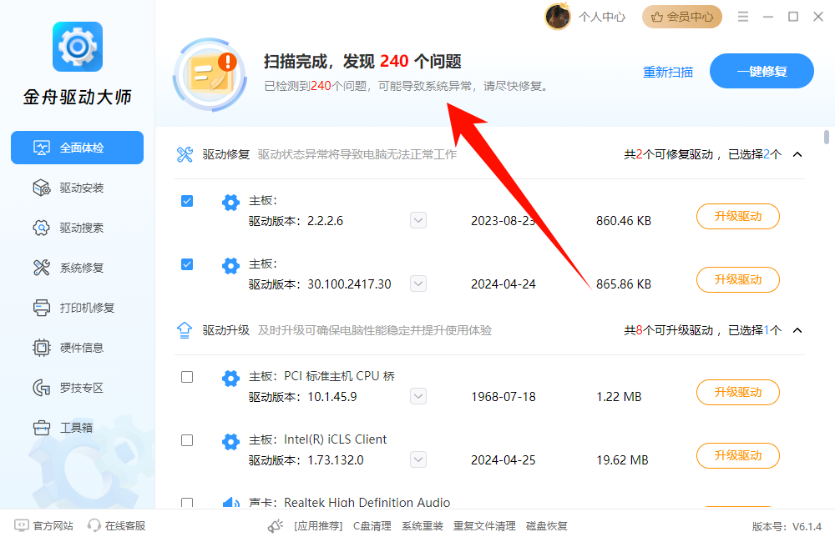835x542 pixels.
Task: Click 重新扫描 to rescan
Action: (668, 72)
